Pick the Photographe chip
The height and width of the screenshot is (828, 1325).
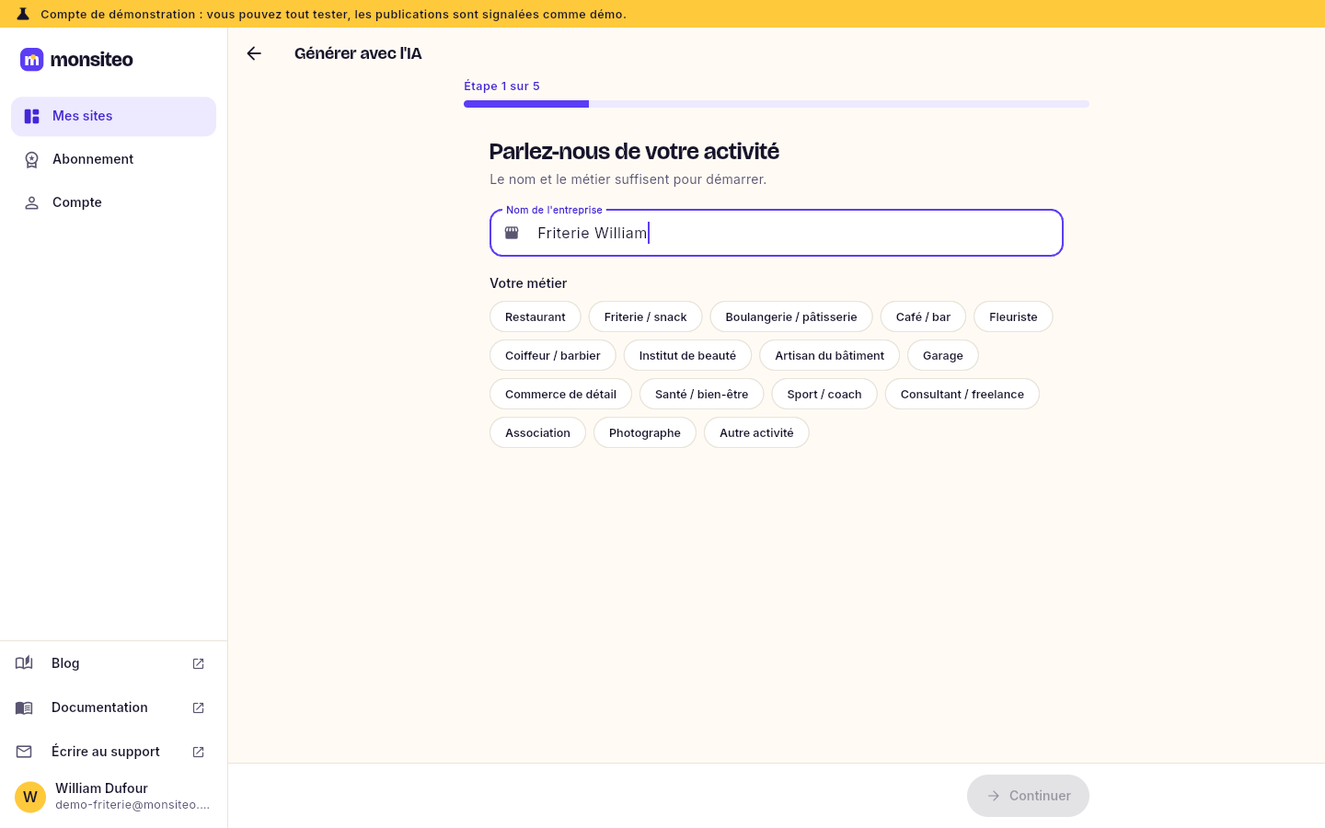coord(645,432)
